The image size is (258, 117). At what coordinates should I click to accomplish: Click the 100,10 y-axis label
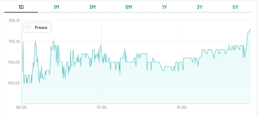point(14,41)
